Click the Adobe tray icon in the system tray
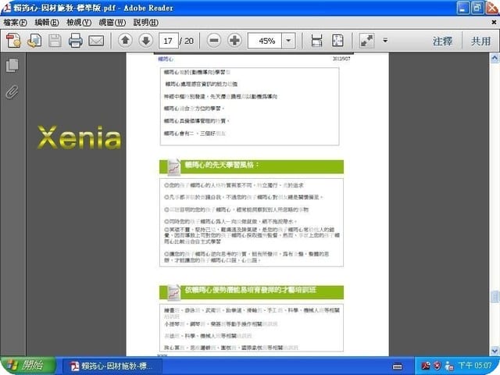The height and width of the screenshot is (375, 500). 426,366
